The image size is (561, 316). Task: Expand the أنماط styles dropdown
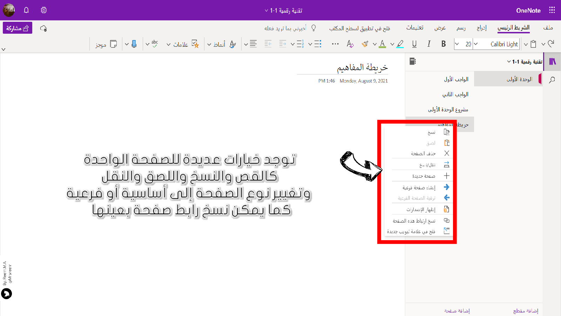209,45
